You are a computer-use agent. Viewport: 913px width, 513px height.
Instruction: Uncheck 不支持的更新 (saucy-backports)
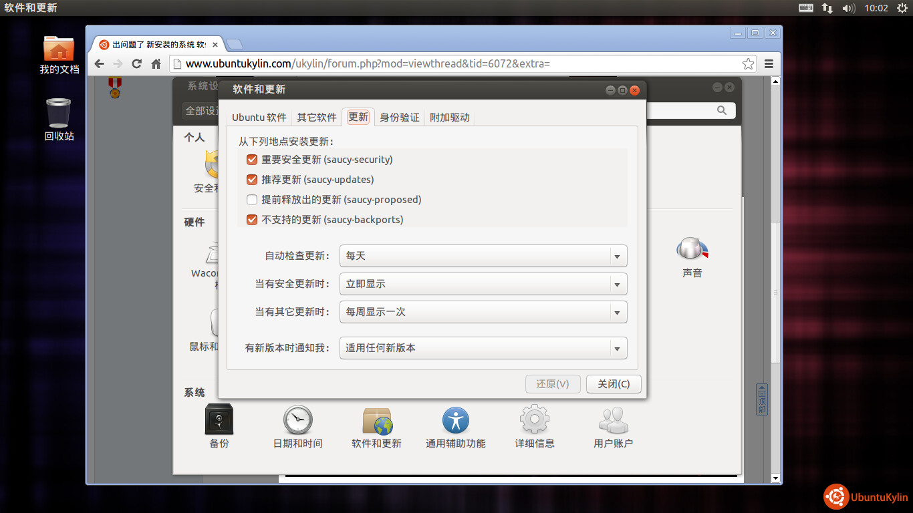252,220
